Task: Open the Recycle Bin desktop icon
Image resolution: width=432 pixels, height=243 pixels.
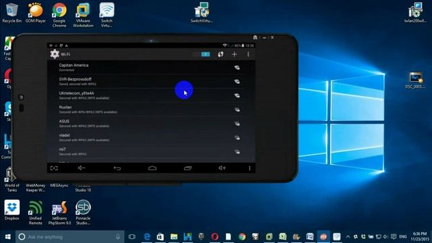Action: [x=11, y=13]
